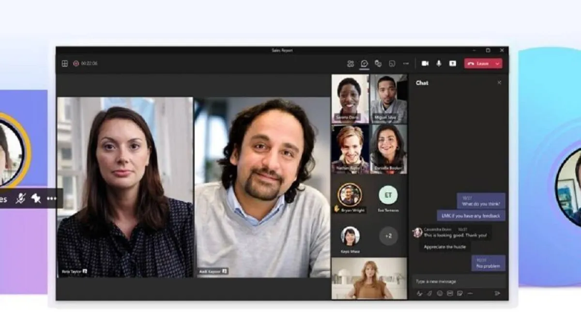Screen dimensions: 581x326
Task: Expand the Leave button dropdown arrow
Action: pos(497,63)
